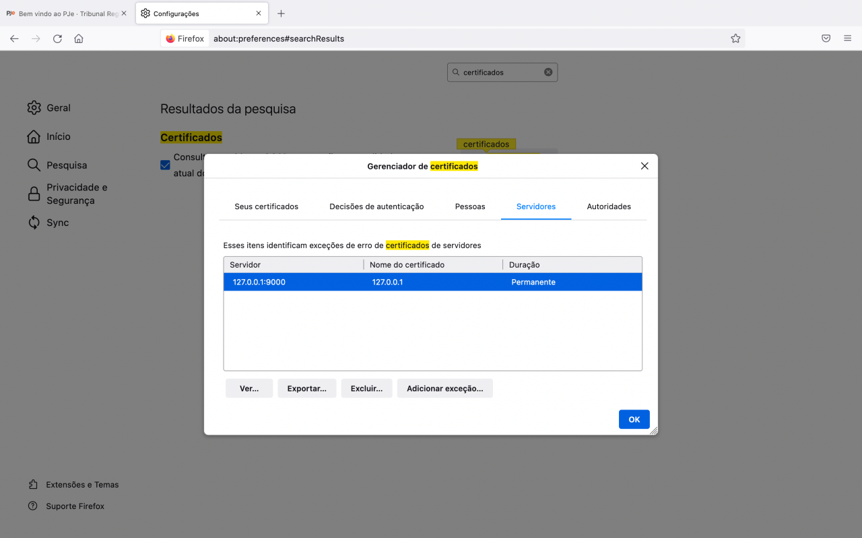Screen dimensions: 862x538
Task: Sort by Servidor column header
Action: 294,265
